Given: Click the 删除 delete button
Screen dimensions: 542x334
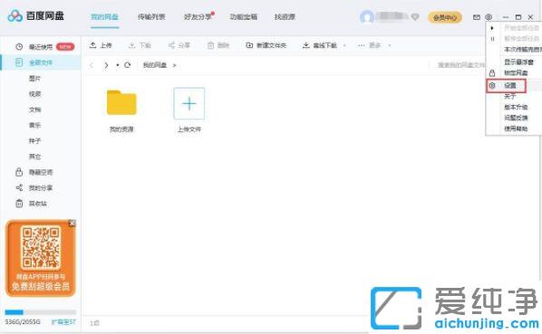Looking at the screenshot, I should 218,45.
